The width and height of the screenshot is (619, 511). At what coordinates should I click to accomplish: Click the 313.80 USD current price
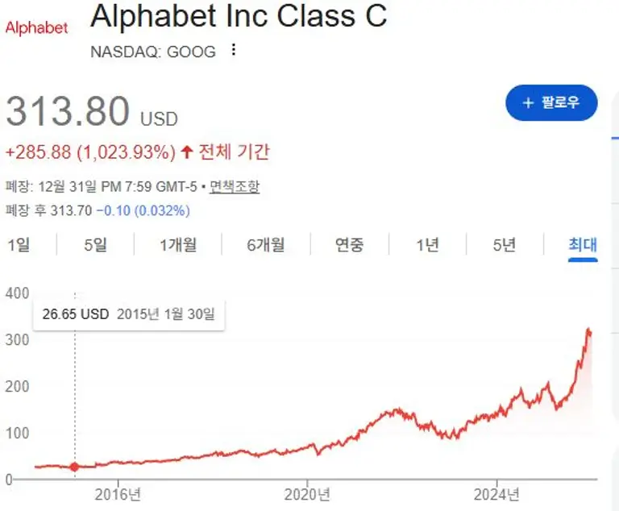click(91, 112)
